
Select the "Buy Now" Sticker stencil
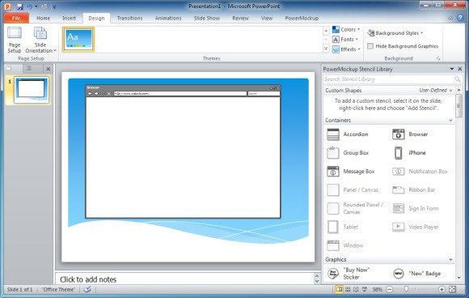[349, 274]
